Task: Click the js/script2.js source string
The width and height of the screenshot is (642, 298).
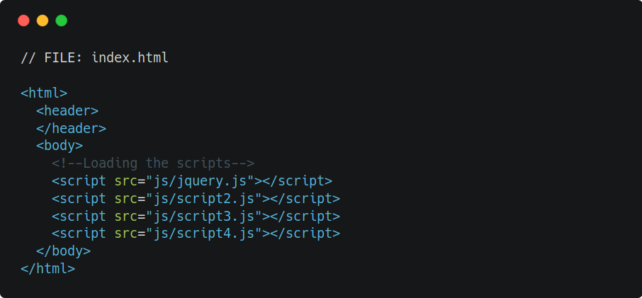Action: [x=204, y=199]
